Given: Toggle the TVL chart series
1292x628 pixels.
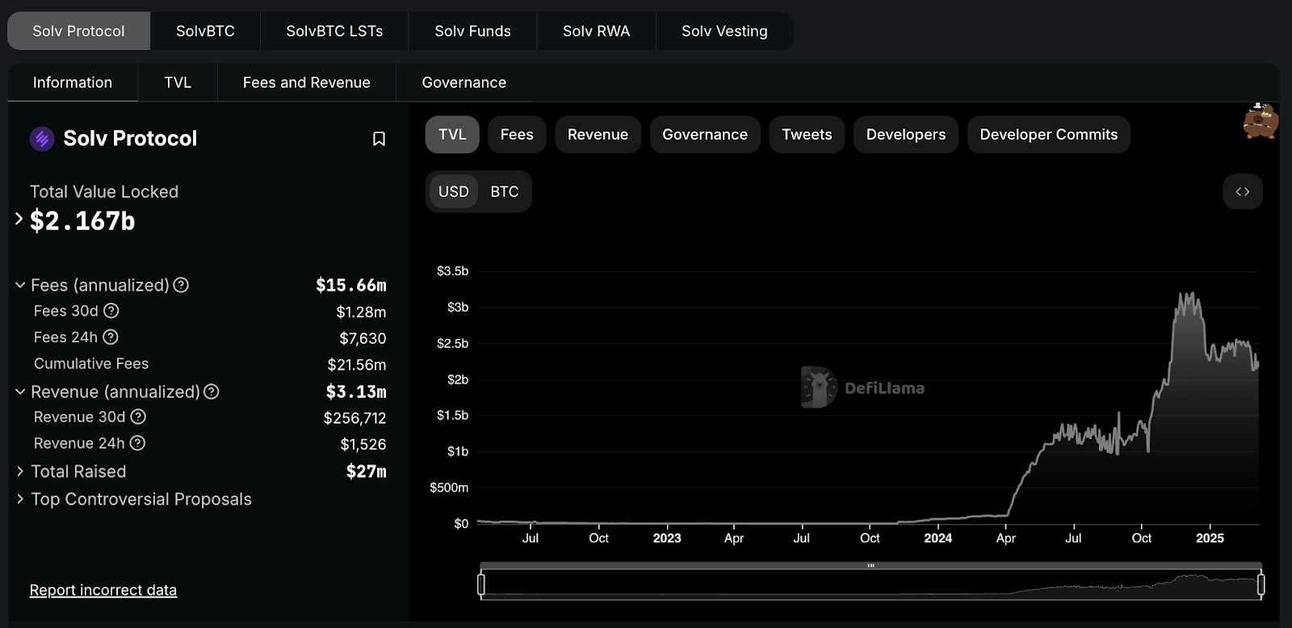Looking at the screenshot, I should pos(452,135).
